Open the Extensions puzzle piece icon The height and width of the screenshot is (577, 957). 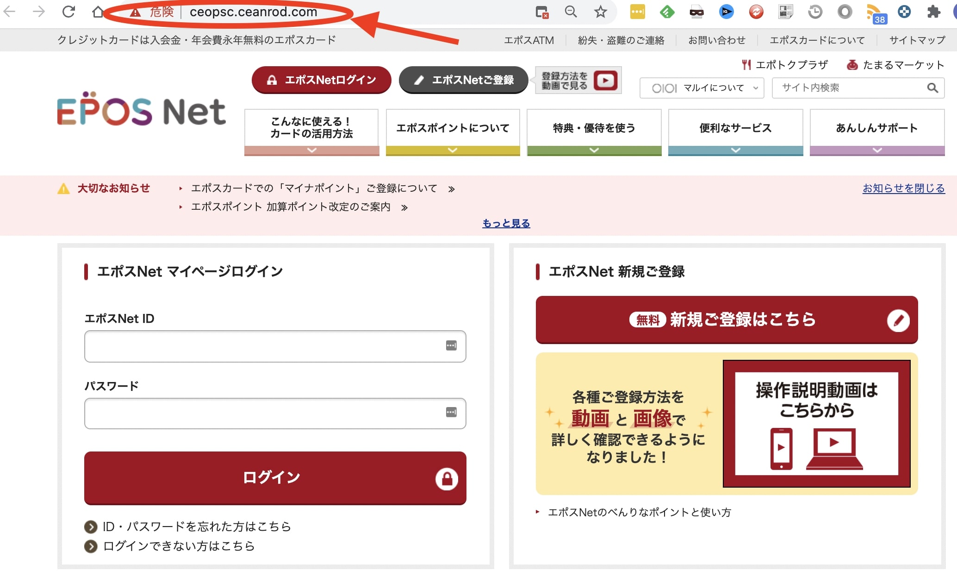tap(933, 12)
